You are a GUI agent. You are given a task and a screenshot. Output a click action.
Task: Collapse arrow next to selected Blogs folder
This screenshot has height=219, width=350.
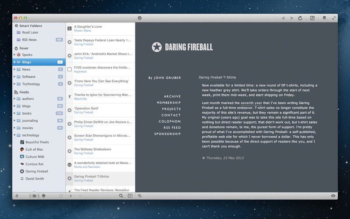click(14, 62)
